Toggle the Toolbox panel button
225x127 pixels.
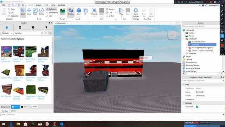click(71, 12)
